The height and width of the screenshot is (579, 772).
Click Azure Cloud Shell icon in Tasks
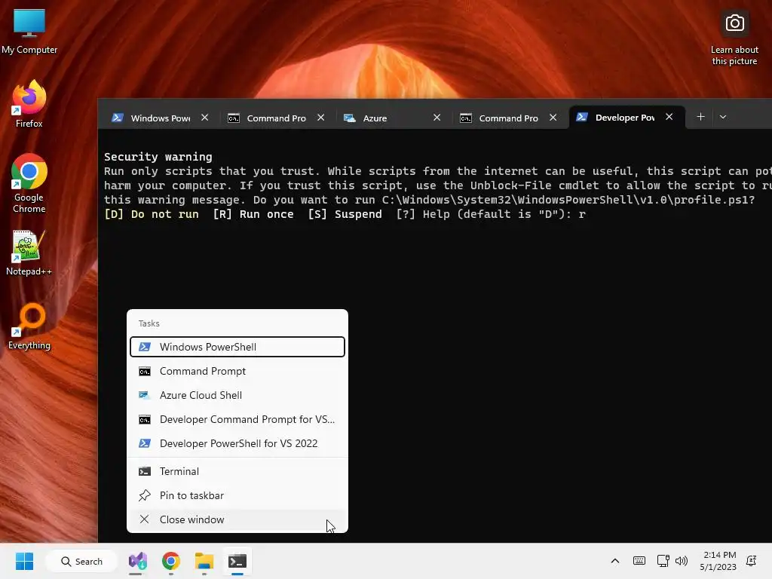point(144,395)
